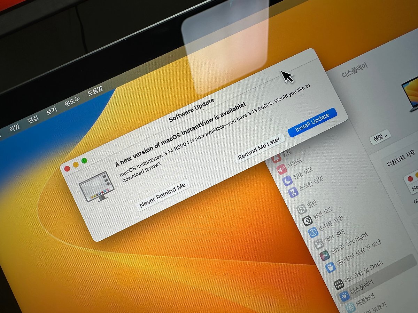Image resolution: width=418 pixels, height=313 pixels.
Task: Click the Software Update dialog title
Action: click(x=191, y=110)
